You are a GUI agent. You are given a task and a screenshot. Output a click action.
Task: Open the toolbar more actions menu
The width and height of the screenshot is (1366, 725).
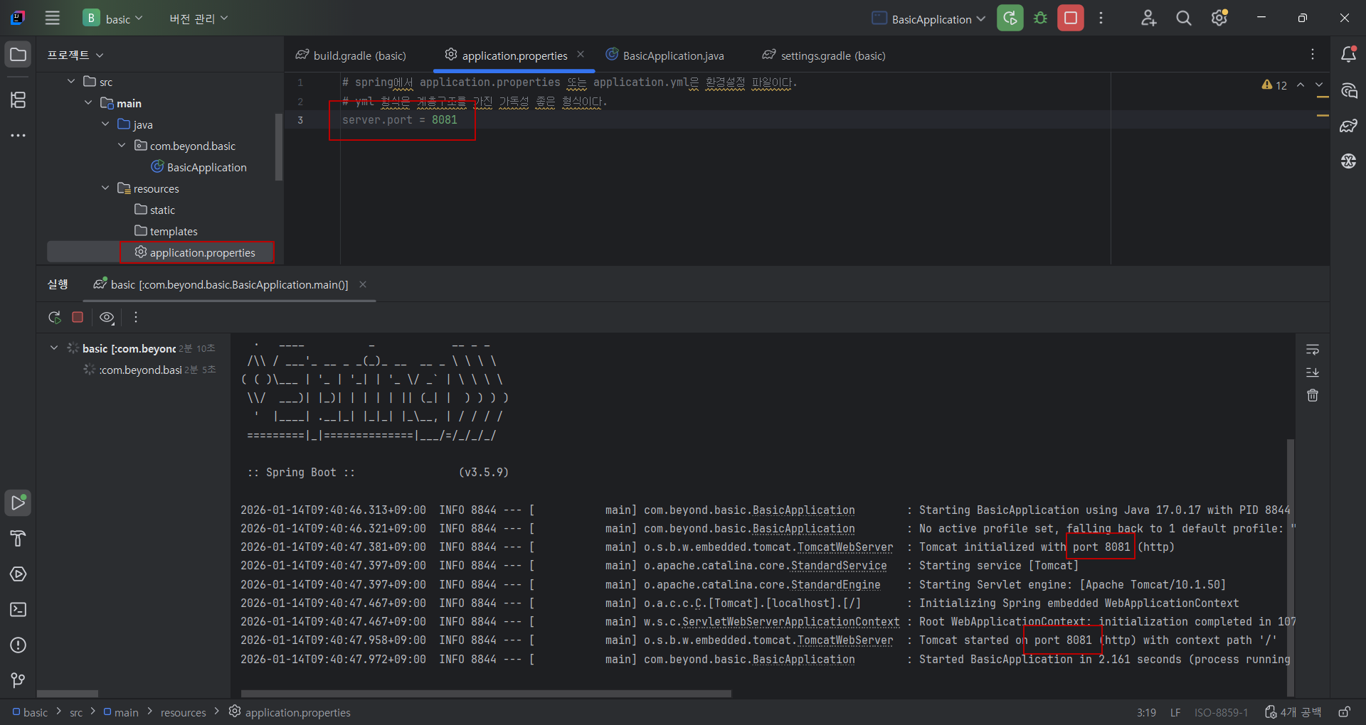pos(1101,18)
